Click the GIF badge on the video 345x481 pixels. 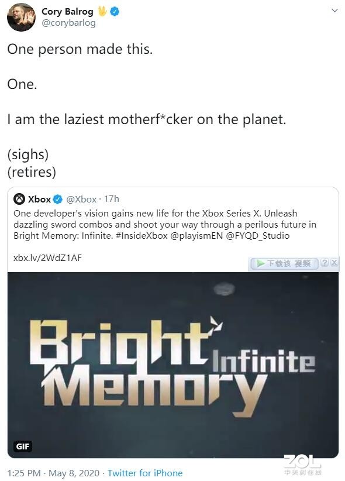coord(23,446)
